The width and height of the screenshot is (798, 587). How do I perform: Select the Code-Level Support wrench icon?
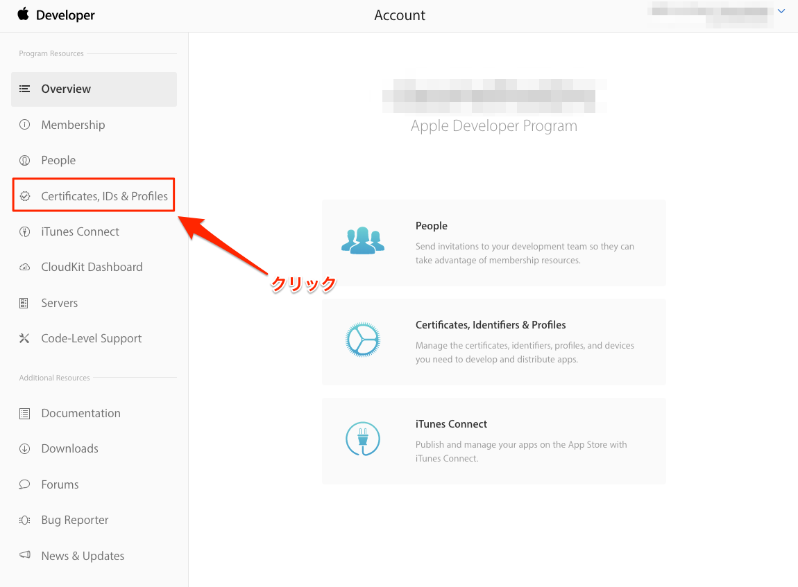click(x=24, y=338)
